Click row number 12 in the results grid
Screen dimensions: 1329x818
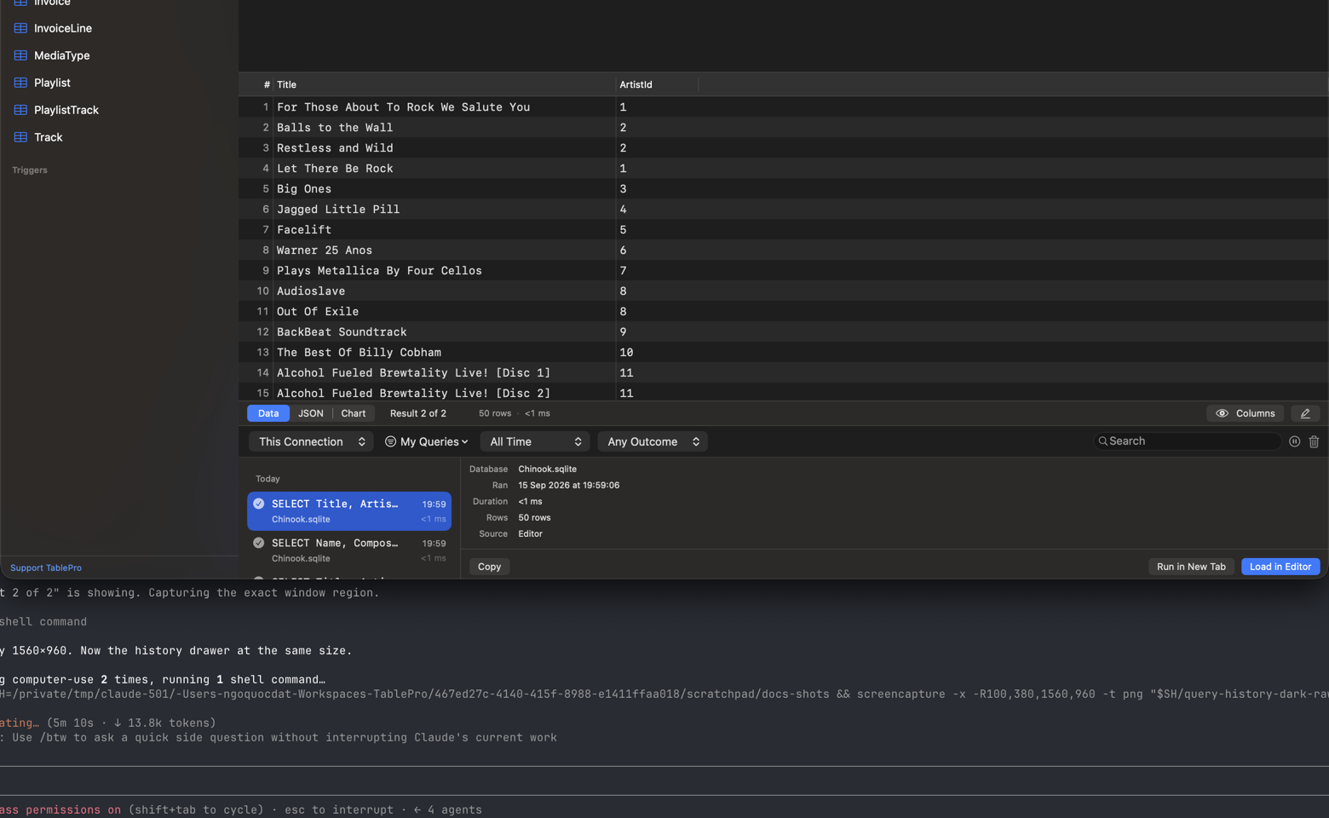click(262, 332)
